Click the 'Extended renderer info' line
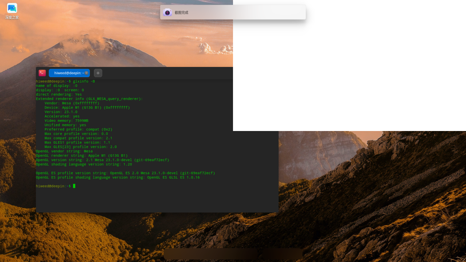The image size is (466, 262). (90, 99)
